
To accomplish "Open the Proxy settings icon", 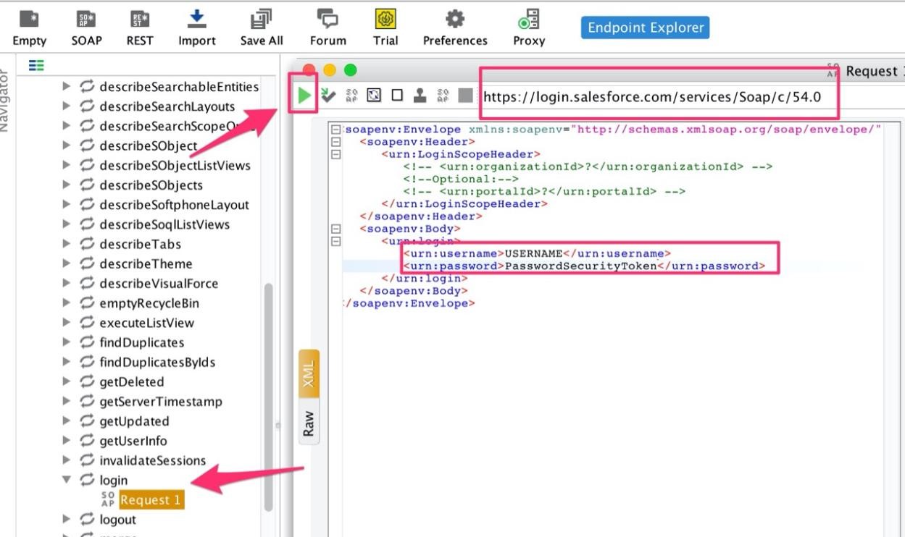I will coord(528,26).
